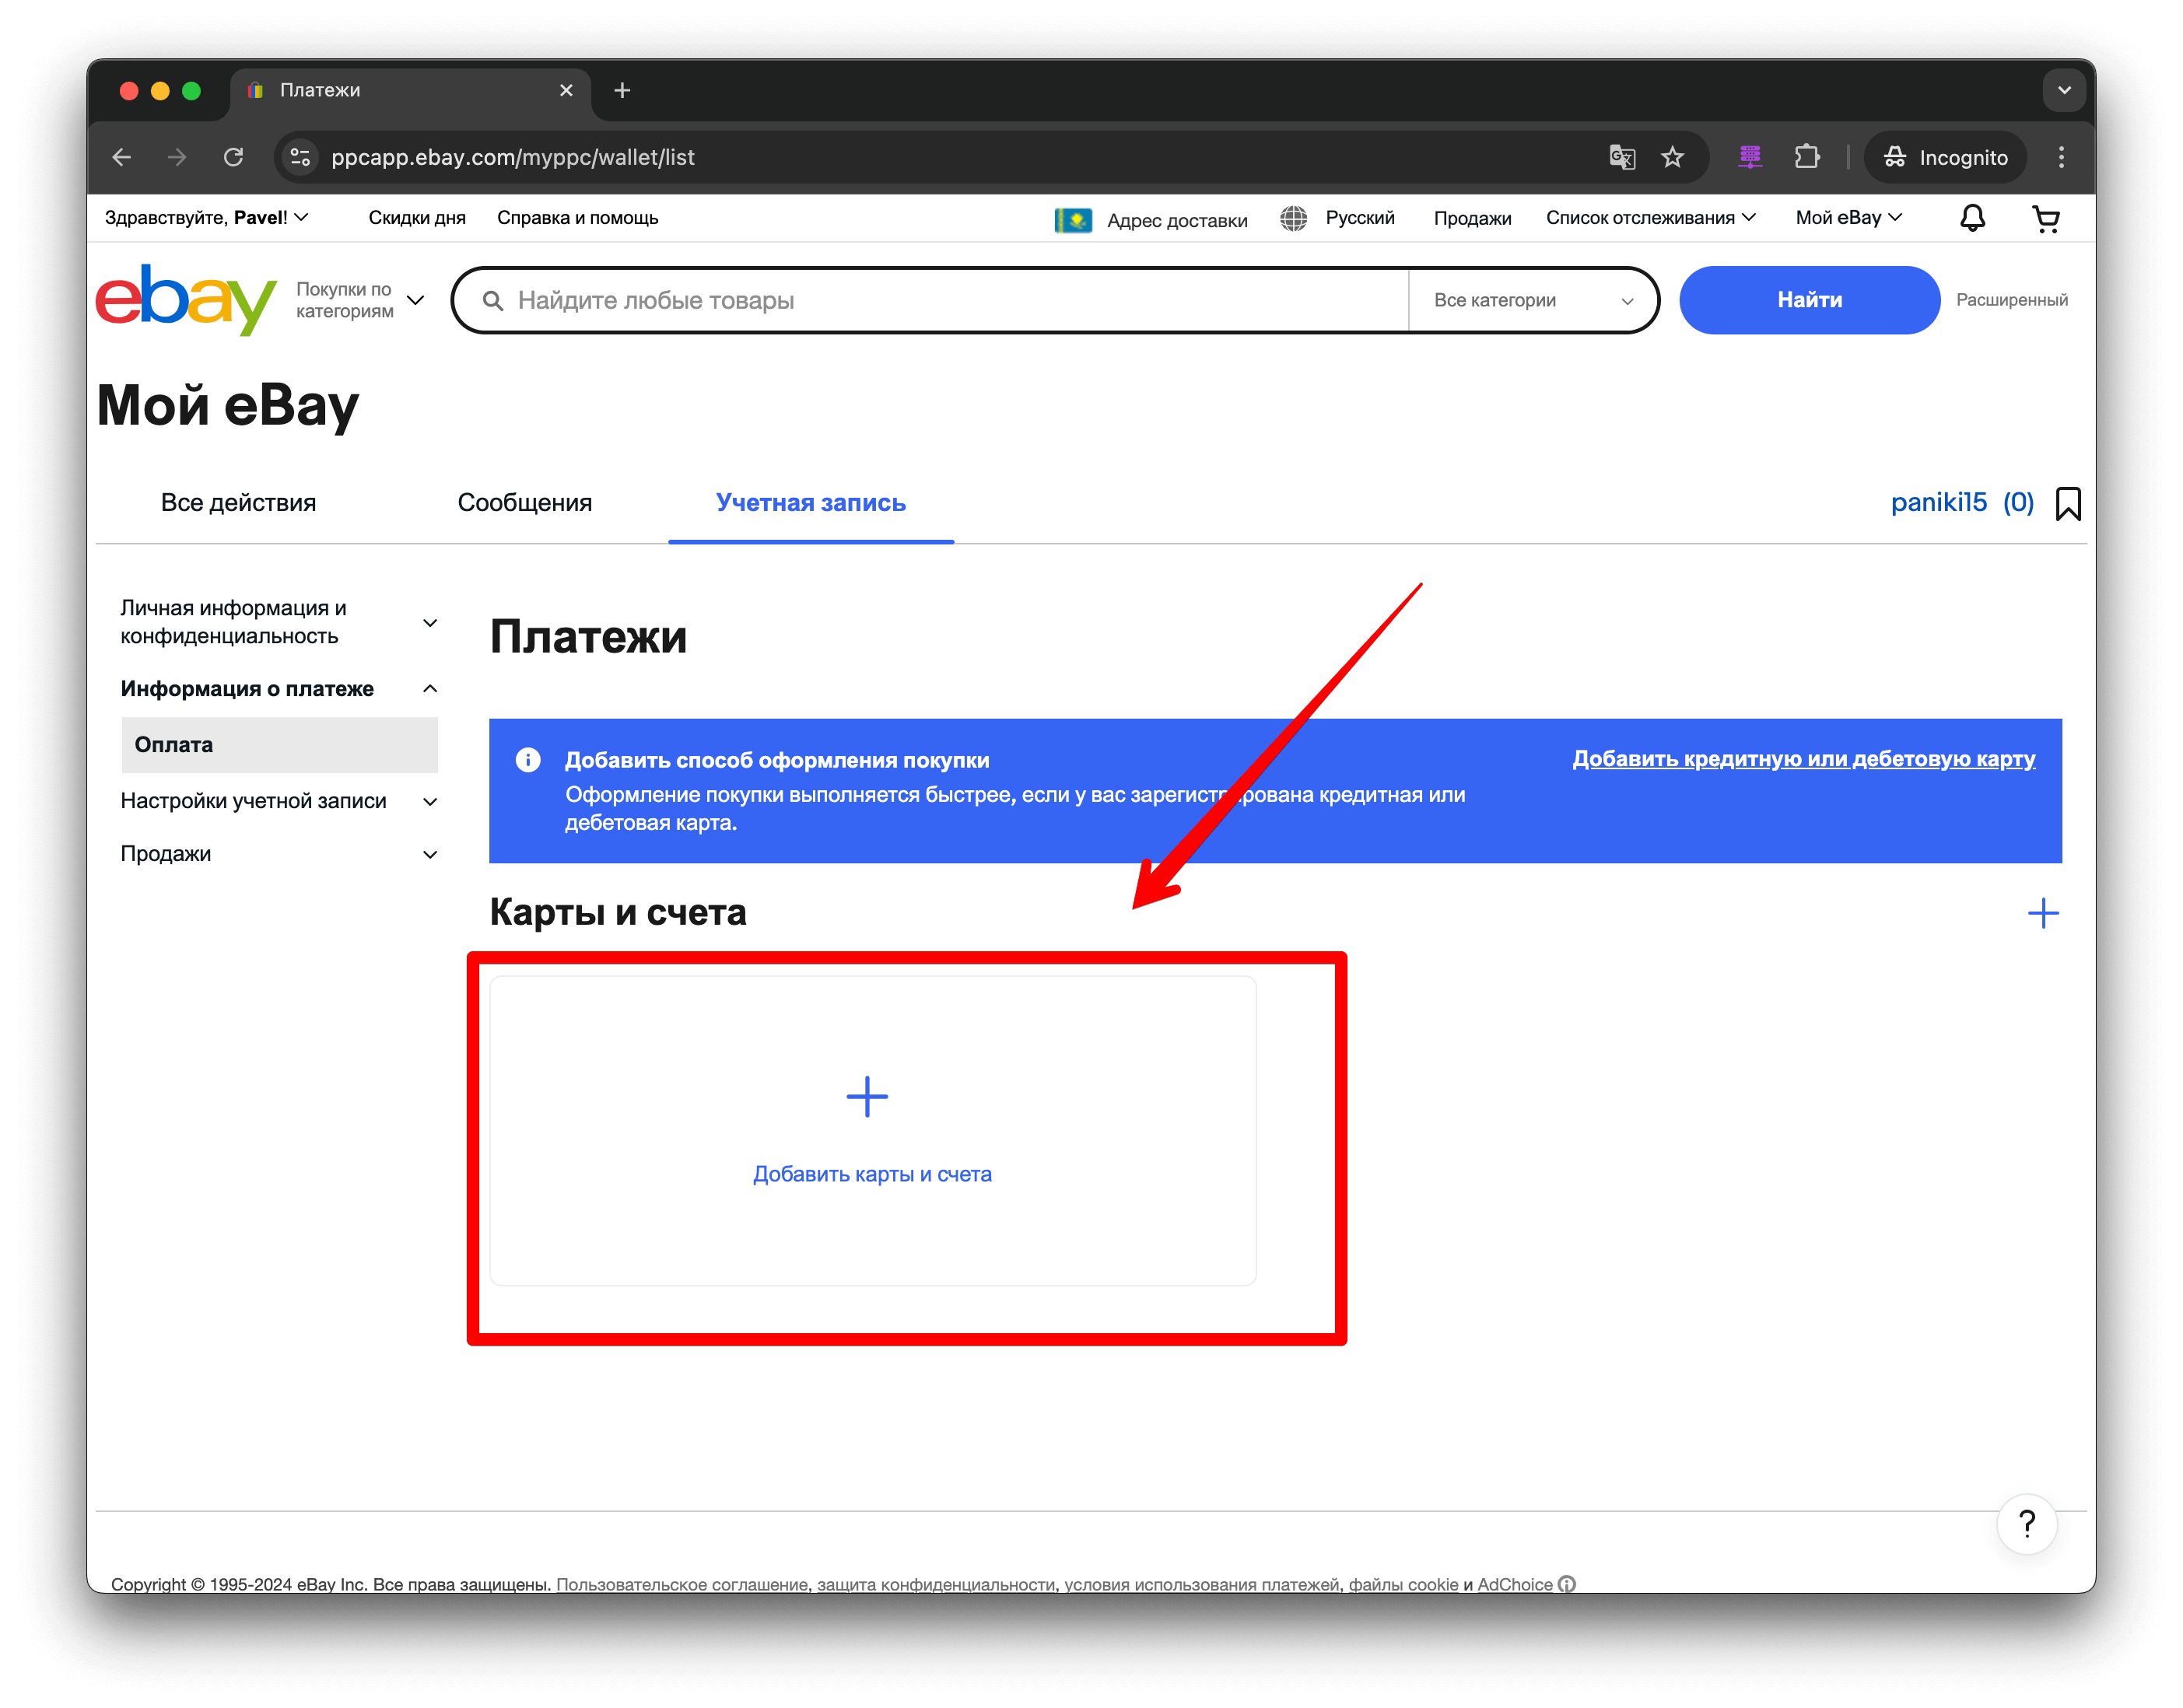This screenshot has height=1708, width=2183.
Task: Click the plus icon beside Карты и счета
Action: (2042, 912)
